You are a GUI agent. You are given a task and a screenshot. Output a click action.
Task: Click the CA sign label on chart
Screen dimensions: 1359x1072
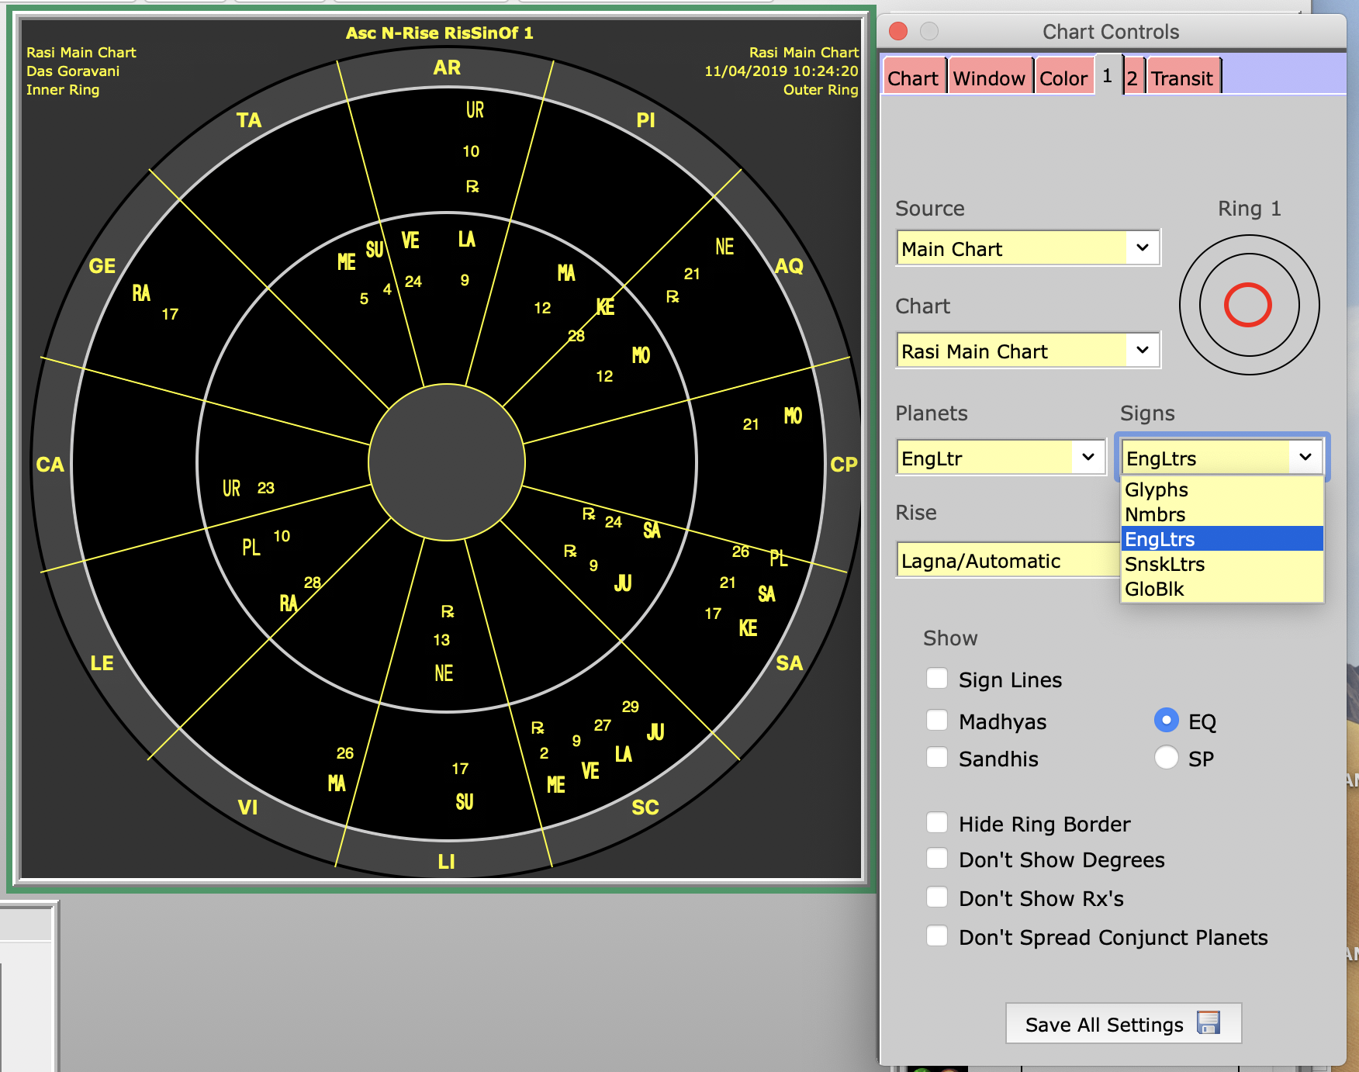[x=50, y=465]
